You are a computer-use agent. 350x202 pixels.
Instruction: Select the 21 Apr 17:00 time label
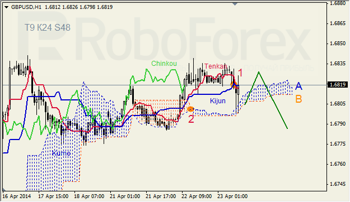point(161,196)
